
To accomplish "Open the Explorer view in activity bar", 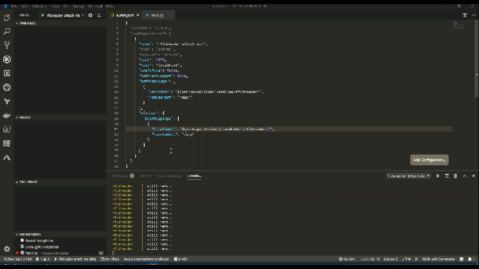I will click(7, 18).
